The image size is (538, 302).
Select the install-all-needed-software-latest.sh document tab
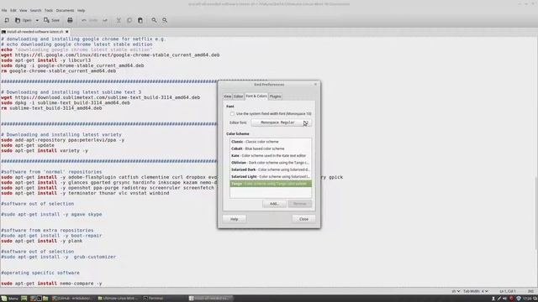[x=35, y=32]
